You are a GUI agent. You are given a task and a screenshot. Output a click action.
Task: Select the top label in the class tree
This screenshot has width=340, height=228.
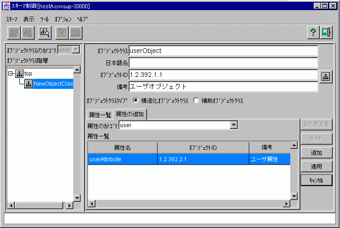(28, 74)
